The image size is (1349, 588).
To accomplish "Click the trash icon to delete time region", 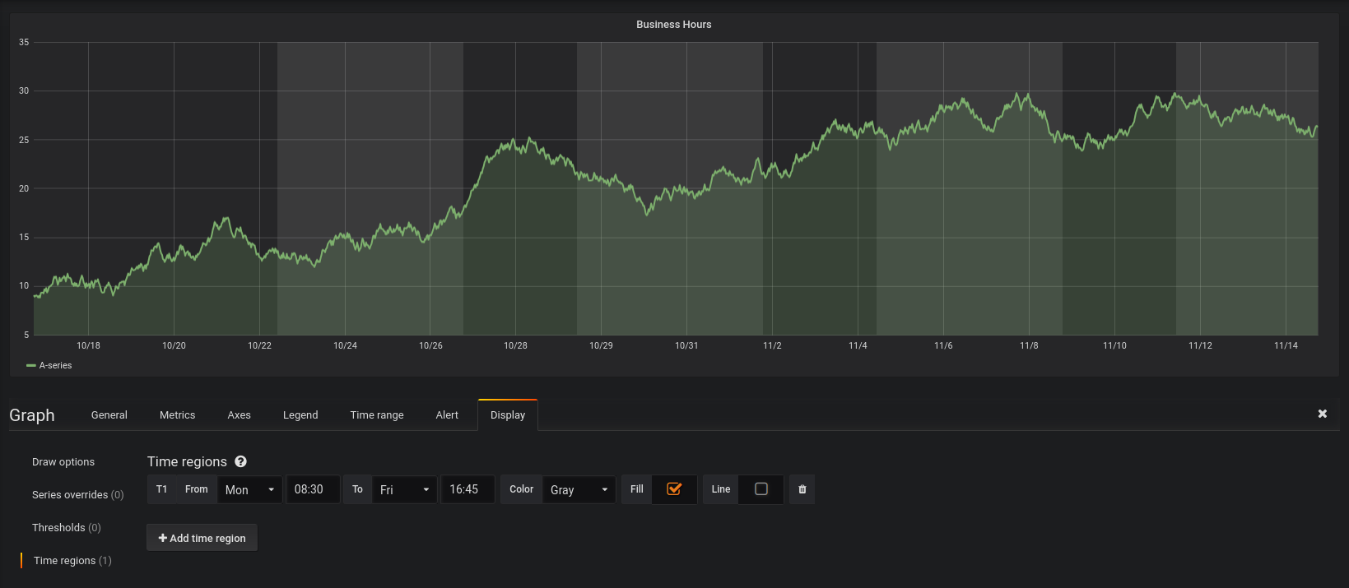I will (802, 489).
